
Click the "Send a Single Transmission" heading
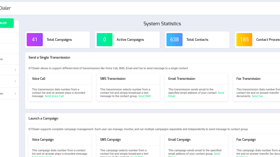[49, 57]
